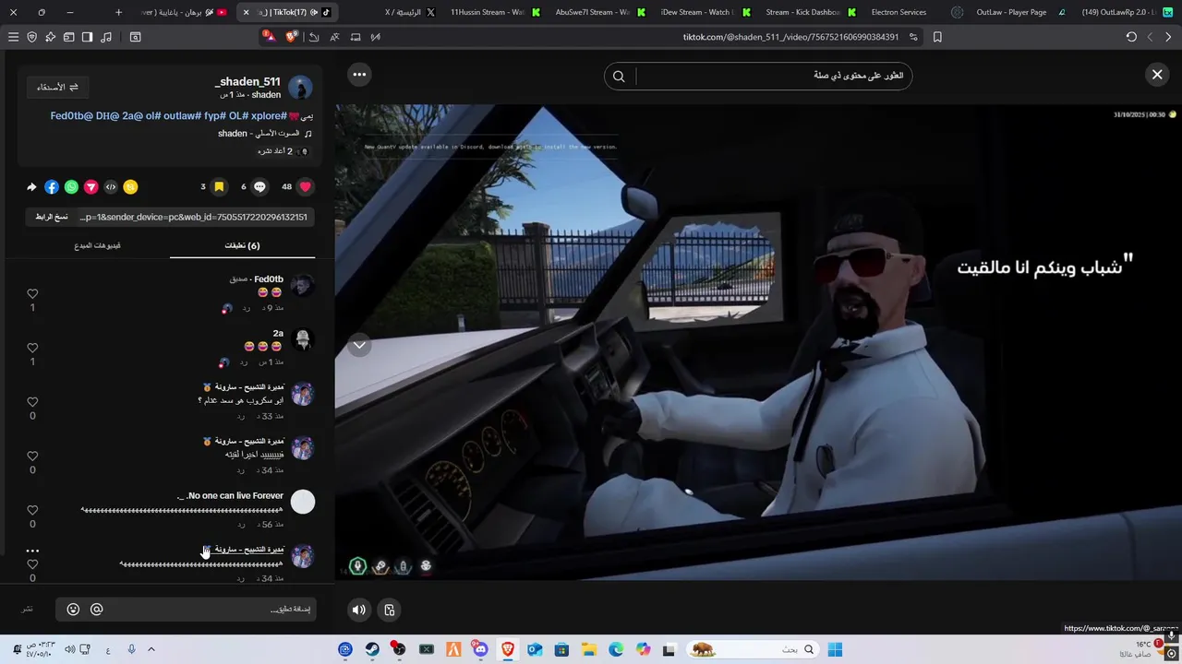Click the copy link button

pos(52,217)
